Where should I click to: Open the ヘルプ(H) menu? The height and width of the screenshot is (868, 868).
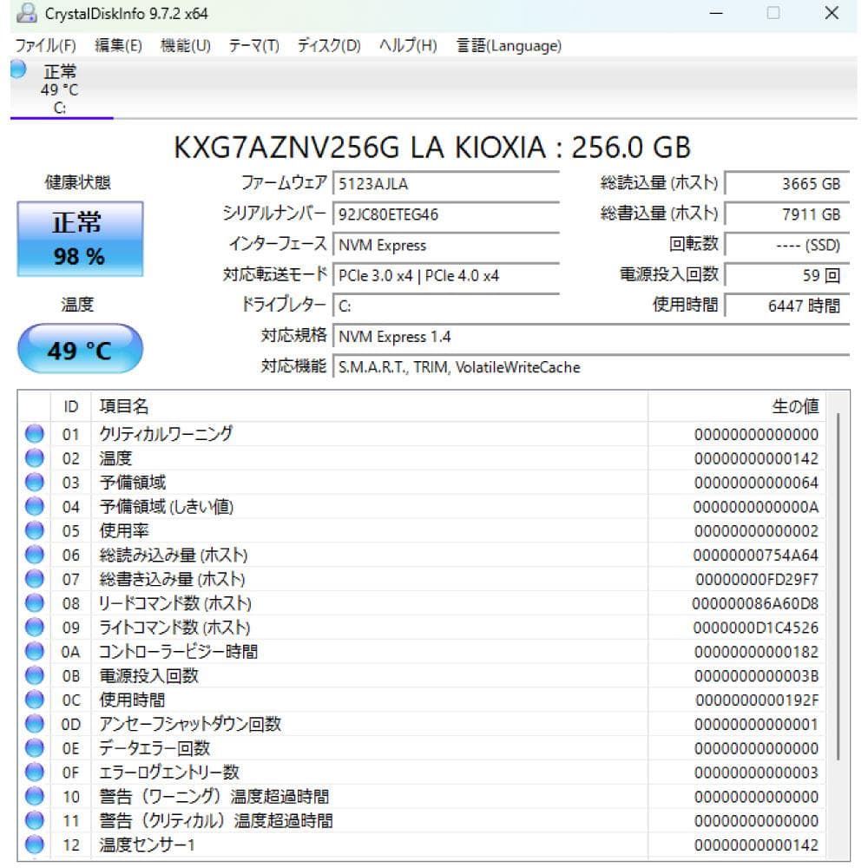coord(408,45)
